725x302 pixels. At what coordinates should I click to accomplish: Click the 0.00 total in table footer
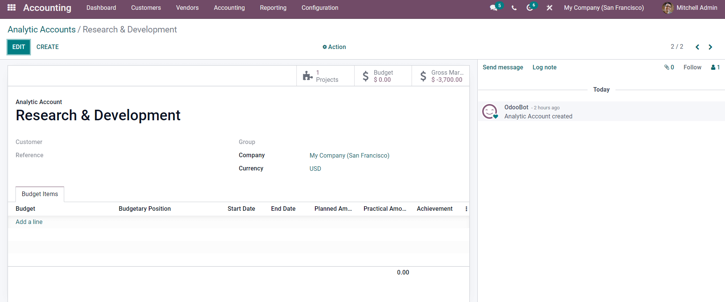[x=403, y=272]
